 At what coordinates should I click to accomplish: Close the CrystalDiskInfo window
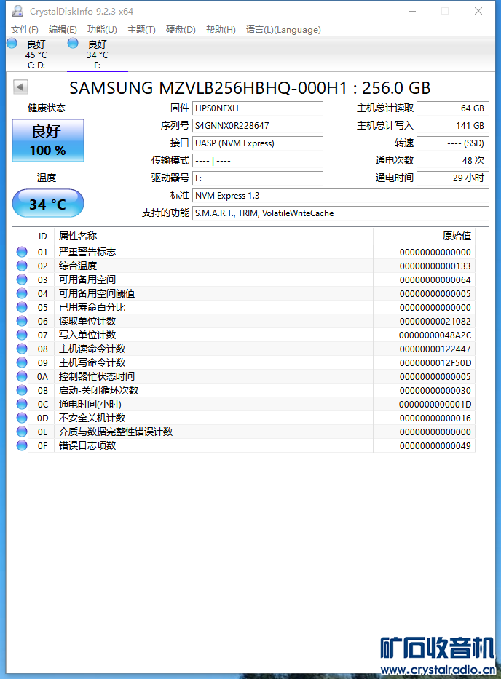pos(478,11)
